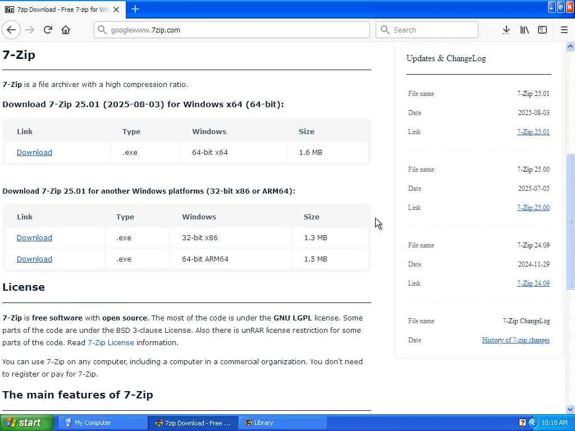
Task: Select the 7zip Download browser tab
Action: [x=63, y=10]
